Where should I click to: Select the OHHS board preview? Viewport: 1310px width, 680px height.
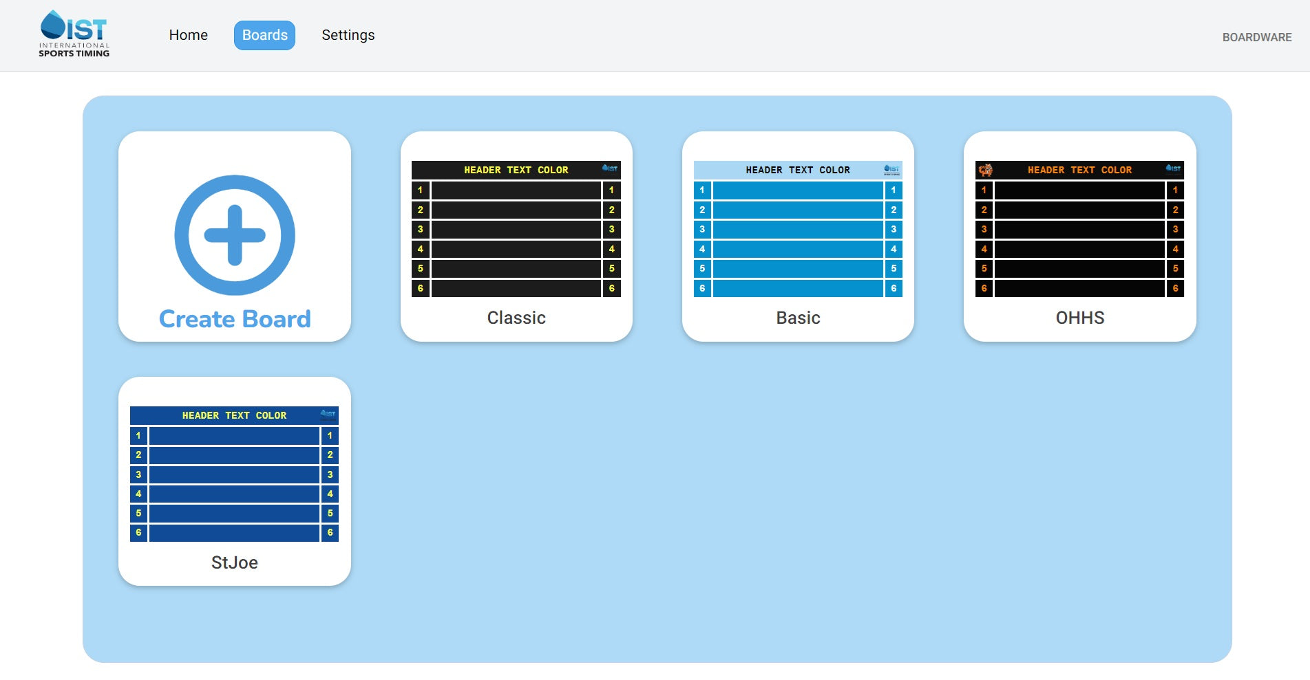point(1079,229)
